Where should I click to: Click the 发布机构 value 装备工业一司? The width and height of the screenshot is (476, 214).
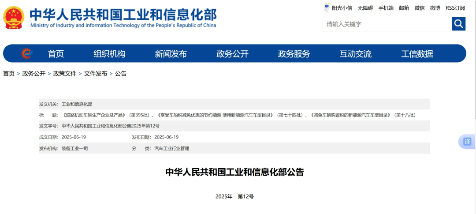pyautogui.click(x=74, y=149)
